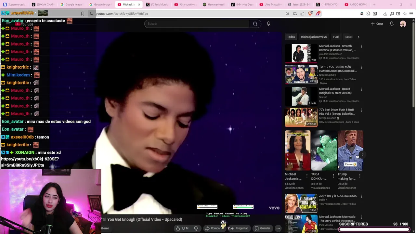Open Beat It HQ stem version thumbnail

tap(301, 96)
